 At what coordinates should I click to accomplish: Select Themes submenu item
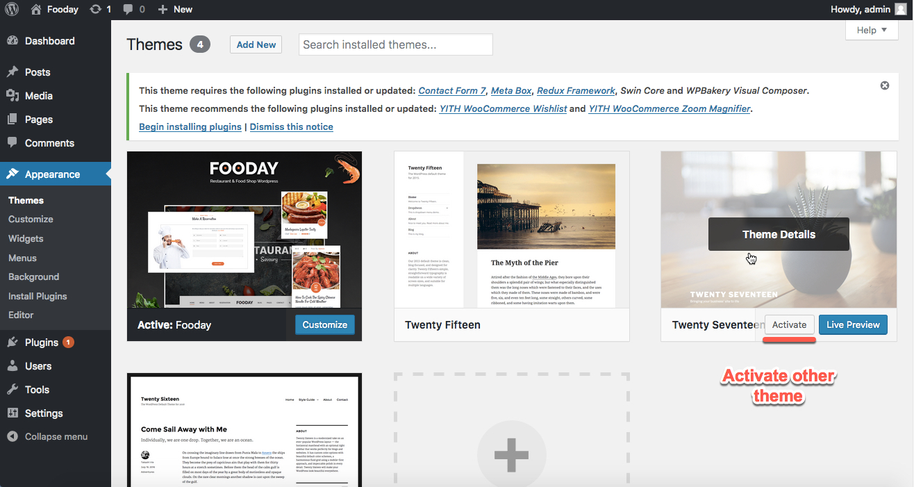click(x=26, y=200)
